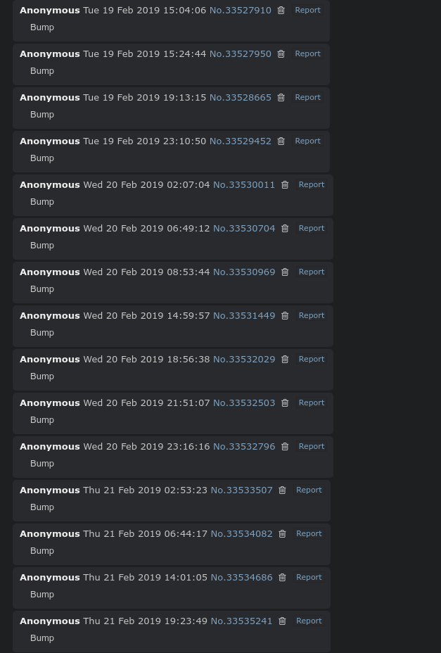Click post number No.33533507
Screen dimensions: 441x653
(241, 490)
